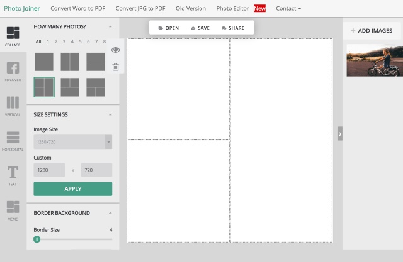This screenshot has height=262, width=403.
Task: Open the FB Cover tool
Action: click(x=13, y=72)
